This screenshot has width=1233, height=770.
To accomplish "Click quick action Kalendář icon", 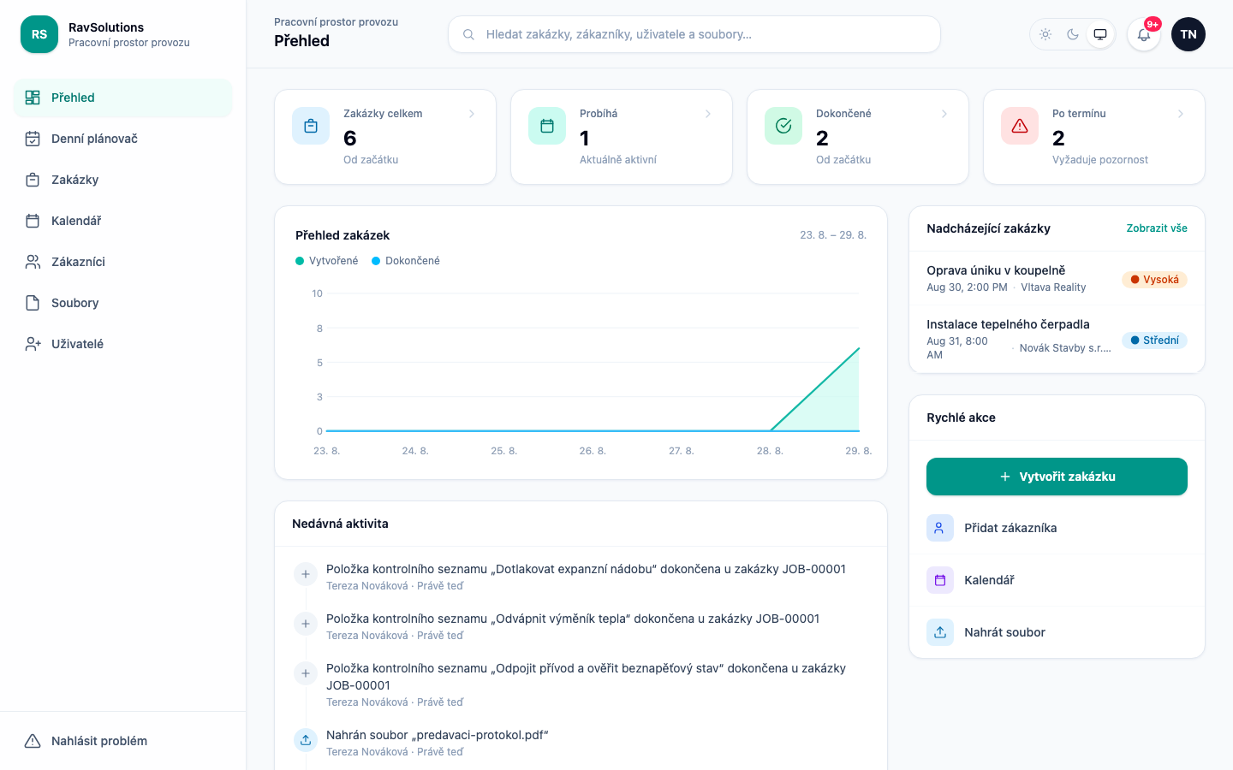I will pyautogui.click(x=940, y=580).
